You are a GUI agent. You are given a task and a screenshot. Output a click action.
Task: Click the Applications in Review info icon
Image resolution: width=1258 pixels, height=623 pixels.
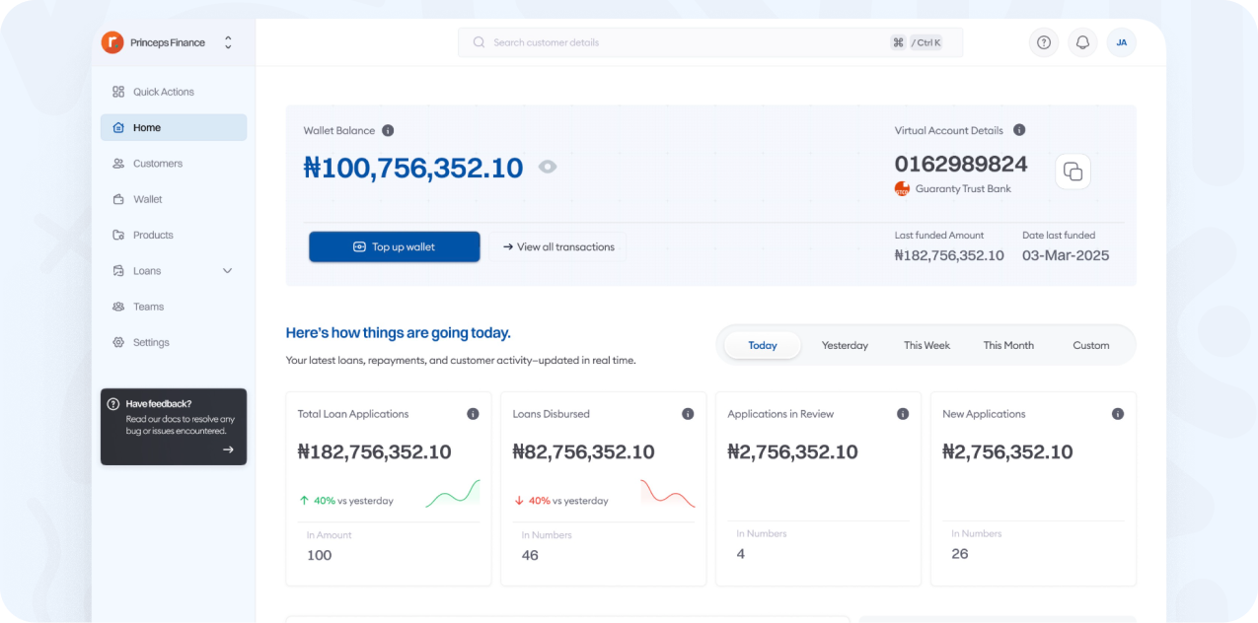tap(903, 414)
